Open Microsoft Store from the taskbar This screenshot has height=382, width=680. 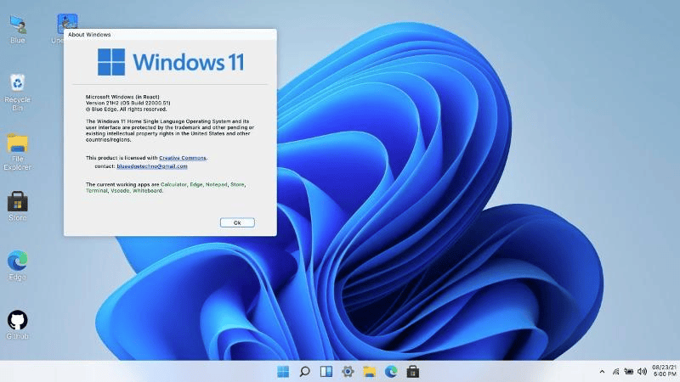pyautogui.click(x=413, y=372)
